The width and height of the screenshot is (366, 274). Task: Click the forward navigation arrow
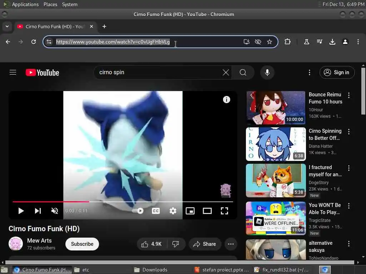pyautogui.click(x=21, y=42)
